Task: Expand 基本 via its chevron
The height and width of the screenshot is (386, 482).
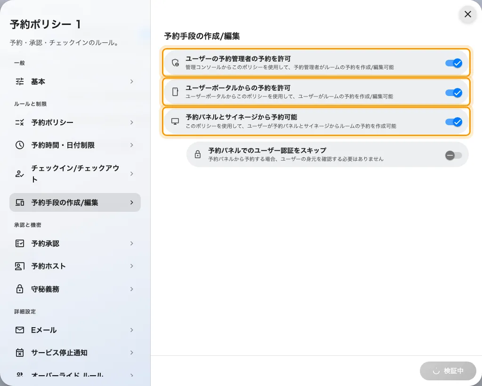Action: click(x=132, y=81)
